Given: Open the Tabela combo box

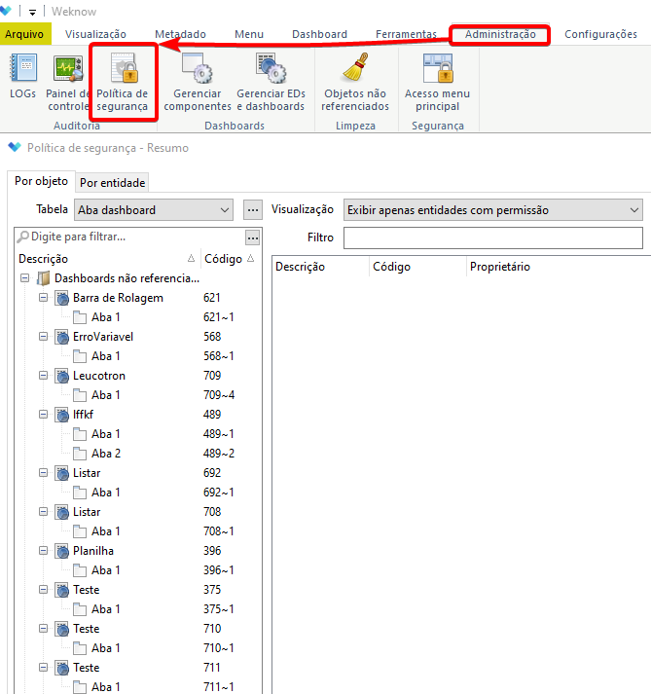Looking at the screenshot, I should tap(154, 210).
